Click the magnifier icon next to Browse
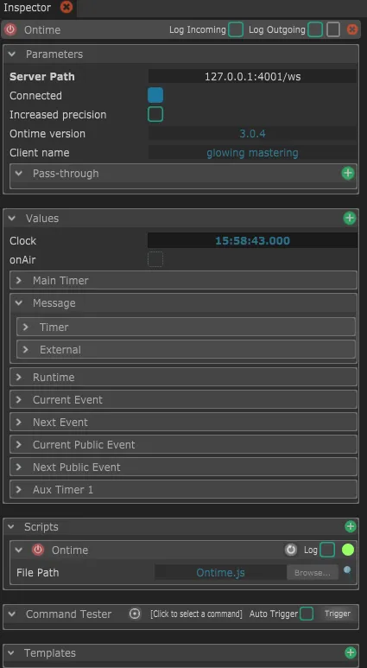The height and width of the screenshot is (668, 367). pos(347,570)
